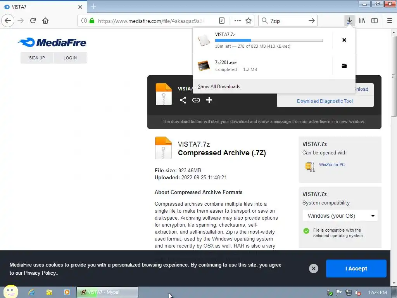This screenshot has height=298, width=397.
Task: Open the browser home page
Action: pyautogui.click(x=45, y=21)
